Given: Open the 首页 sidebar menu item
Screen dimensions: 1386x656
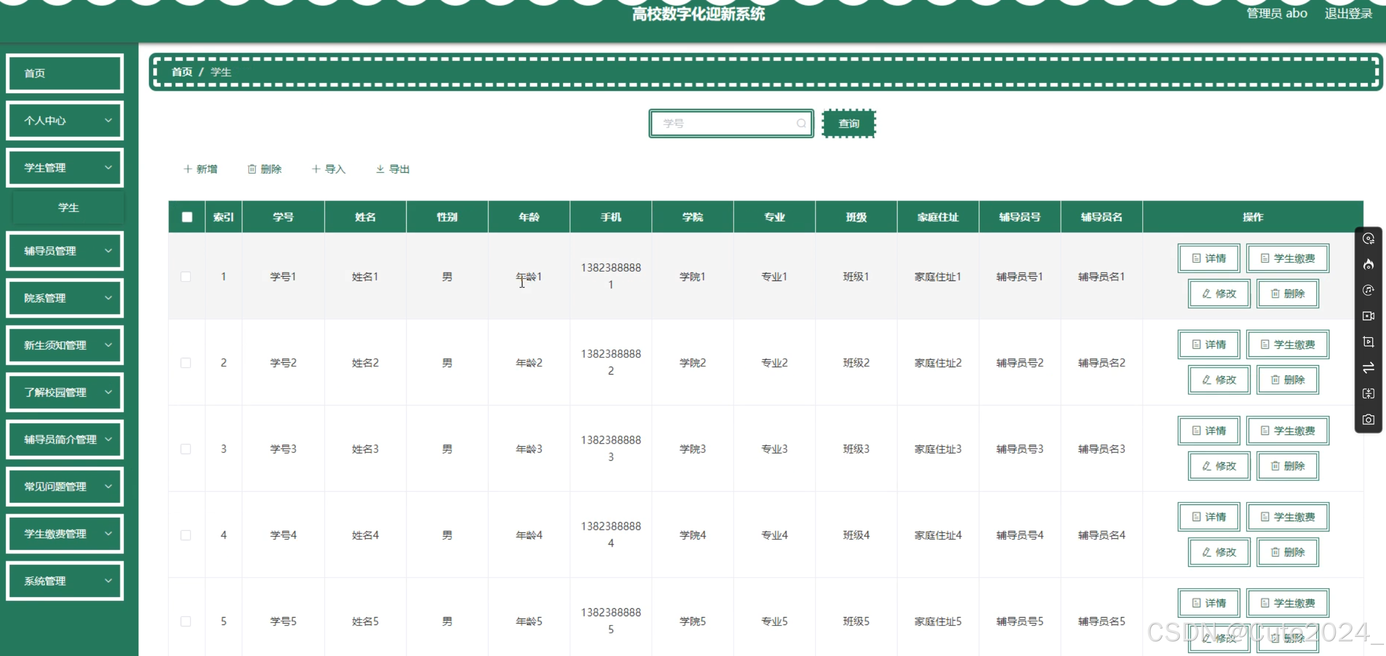Looking at the screenshot, I should (64, 73).
